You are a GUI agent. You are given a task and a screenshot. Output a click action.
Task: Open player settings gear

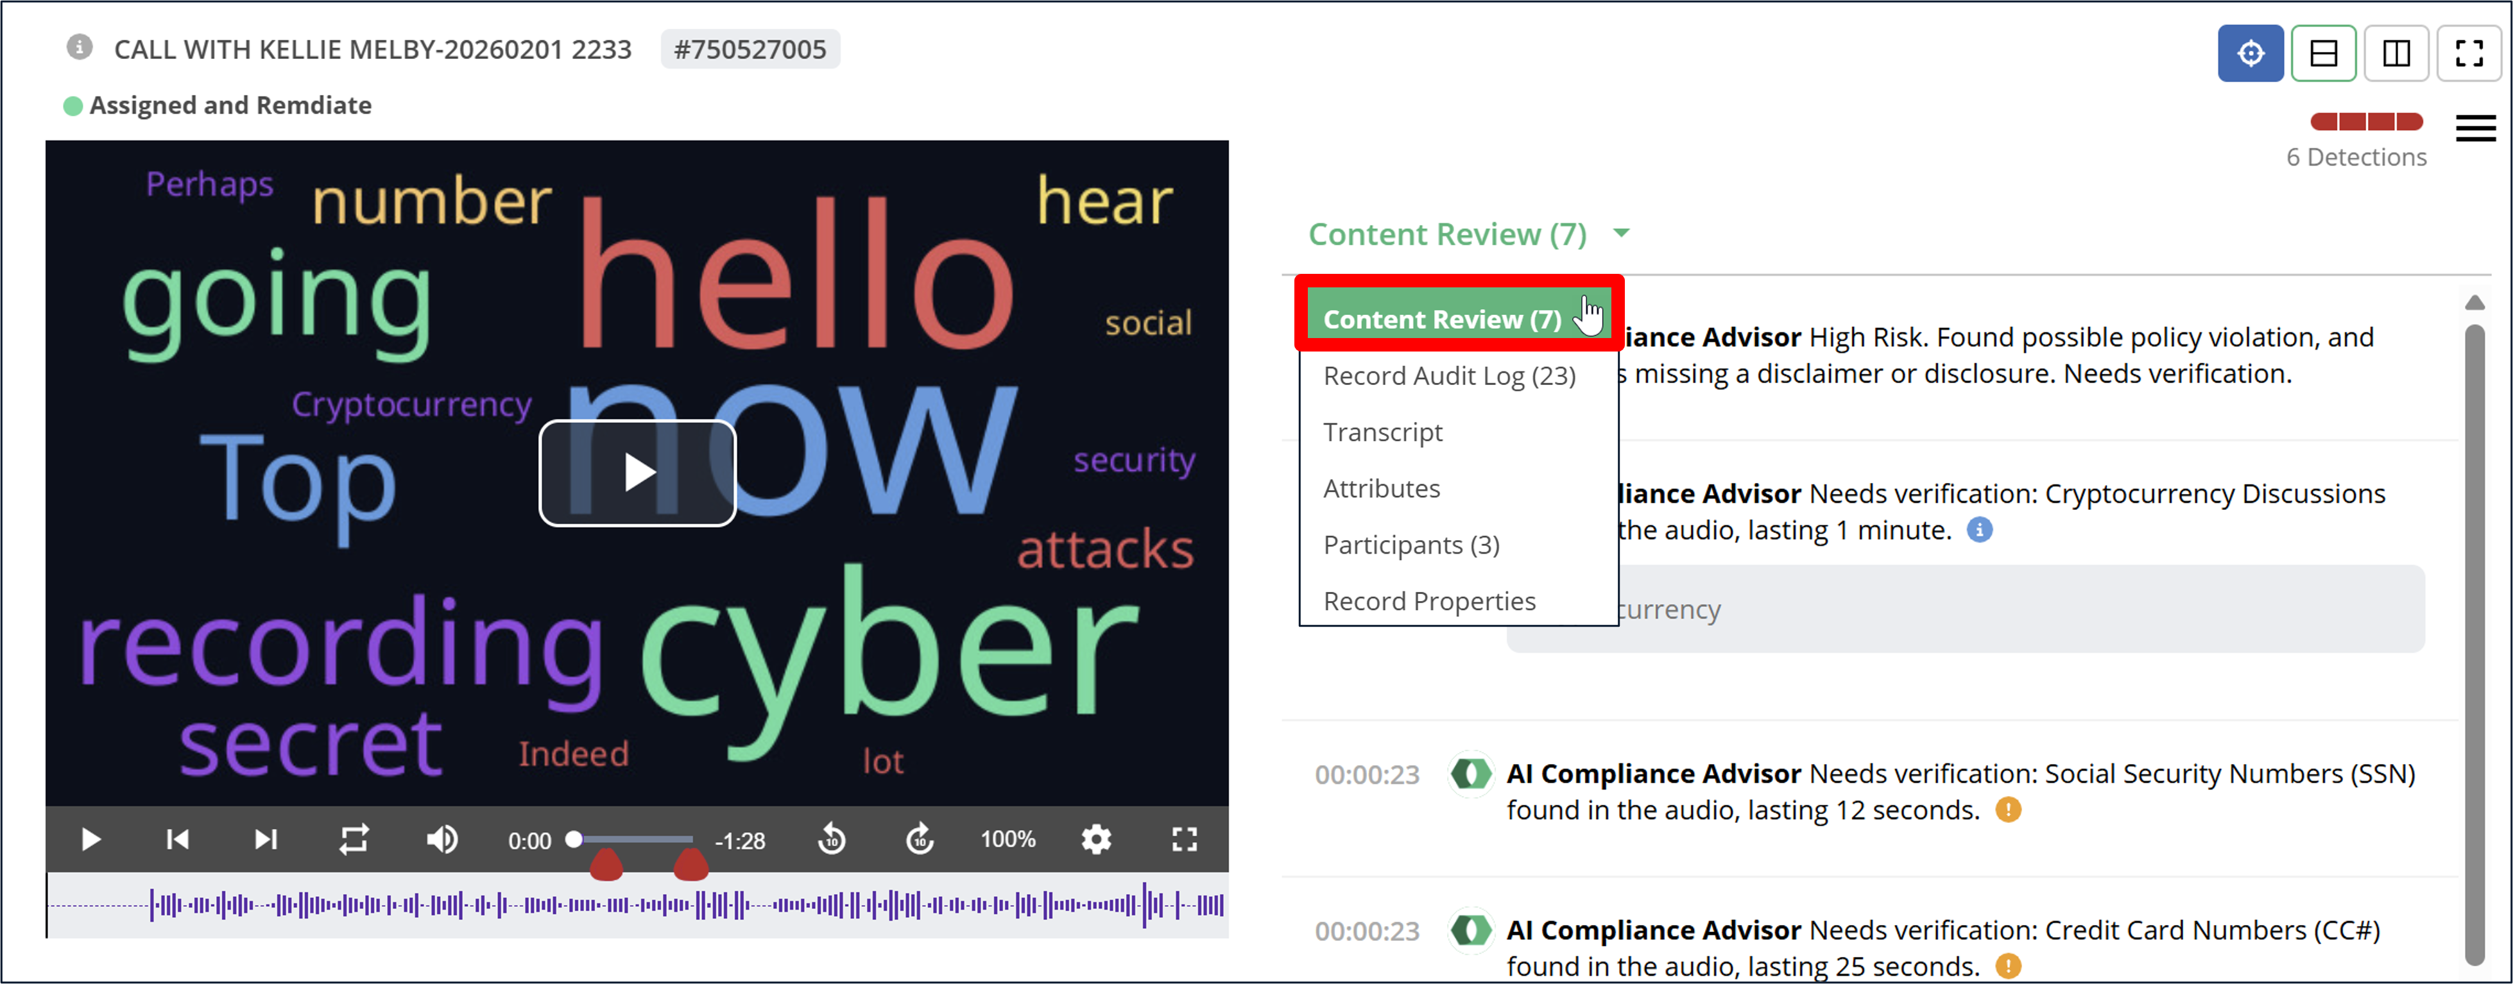coord(1097,838)
